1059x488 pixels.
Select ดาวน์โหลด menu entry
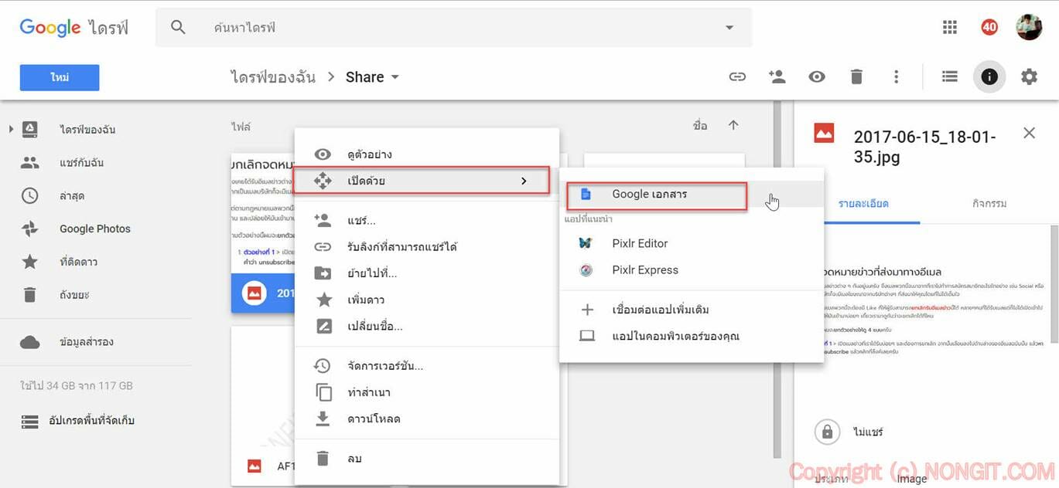426,419
